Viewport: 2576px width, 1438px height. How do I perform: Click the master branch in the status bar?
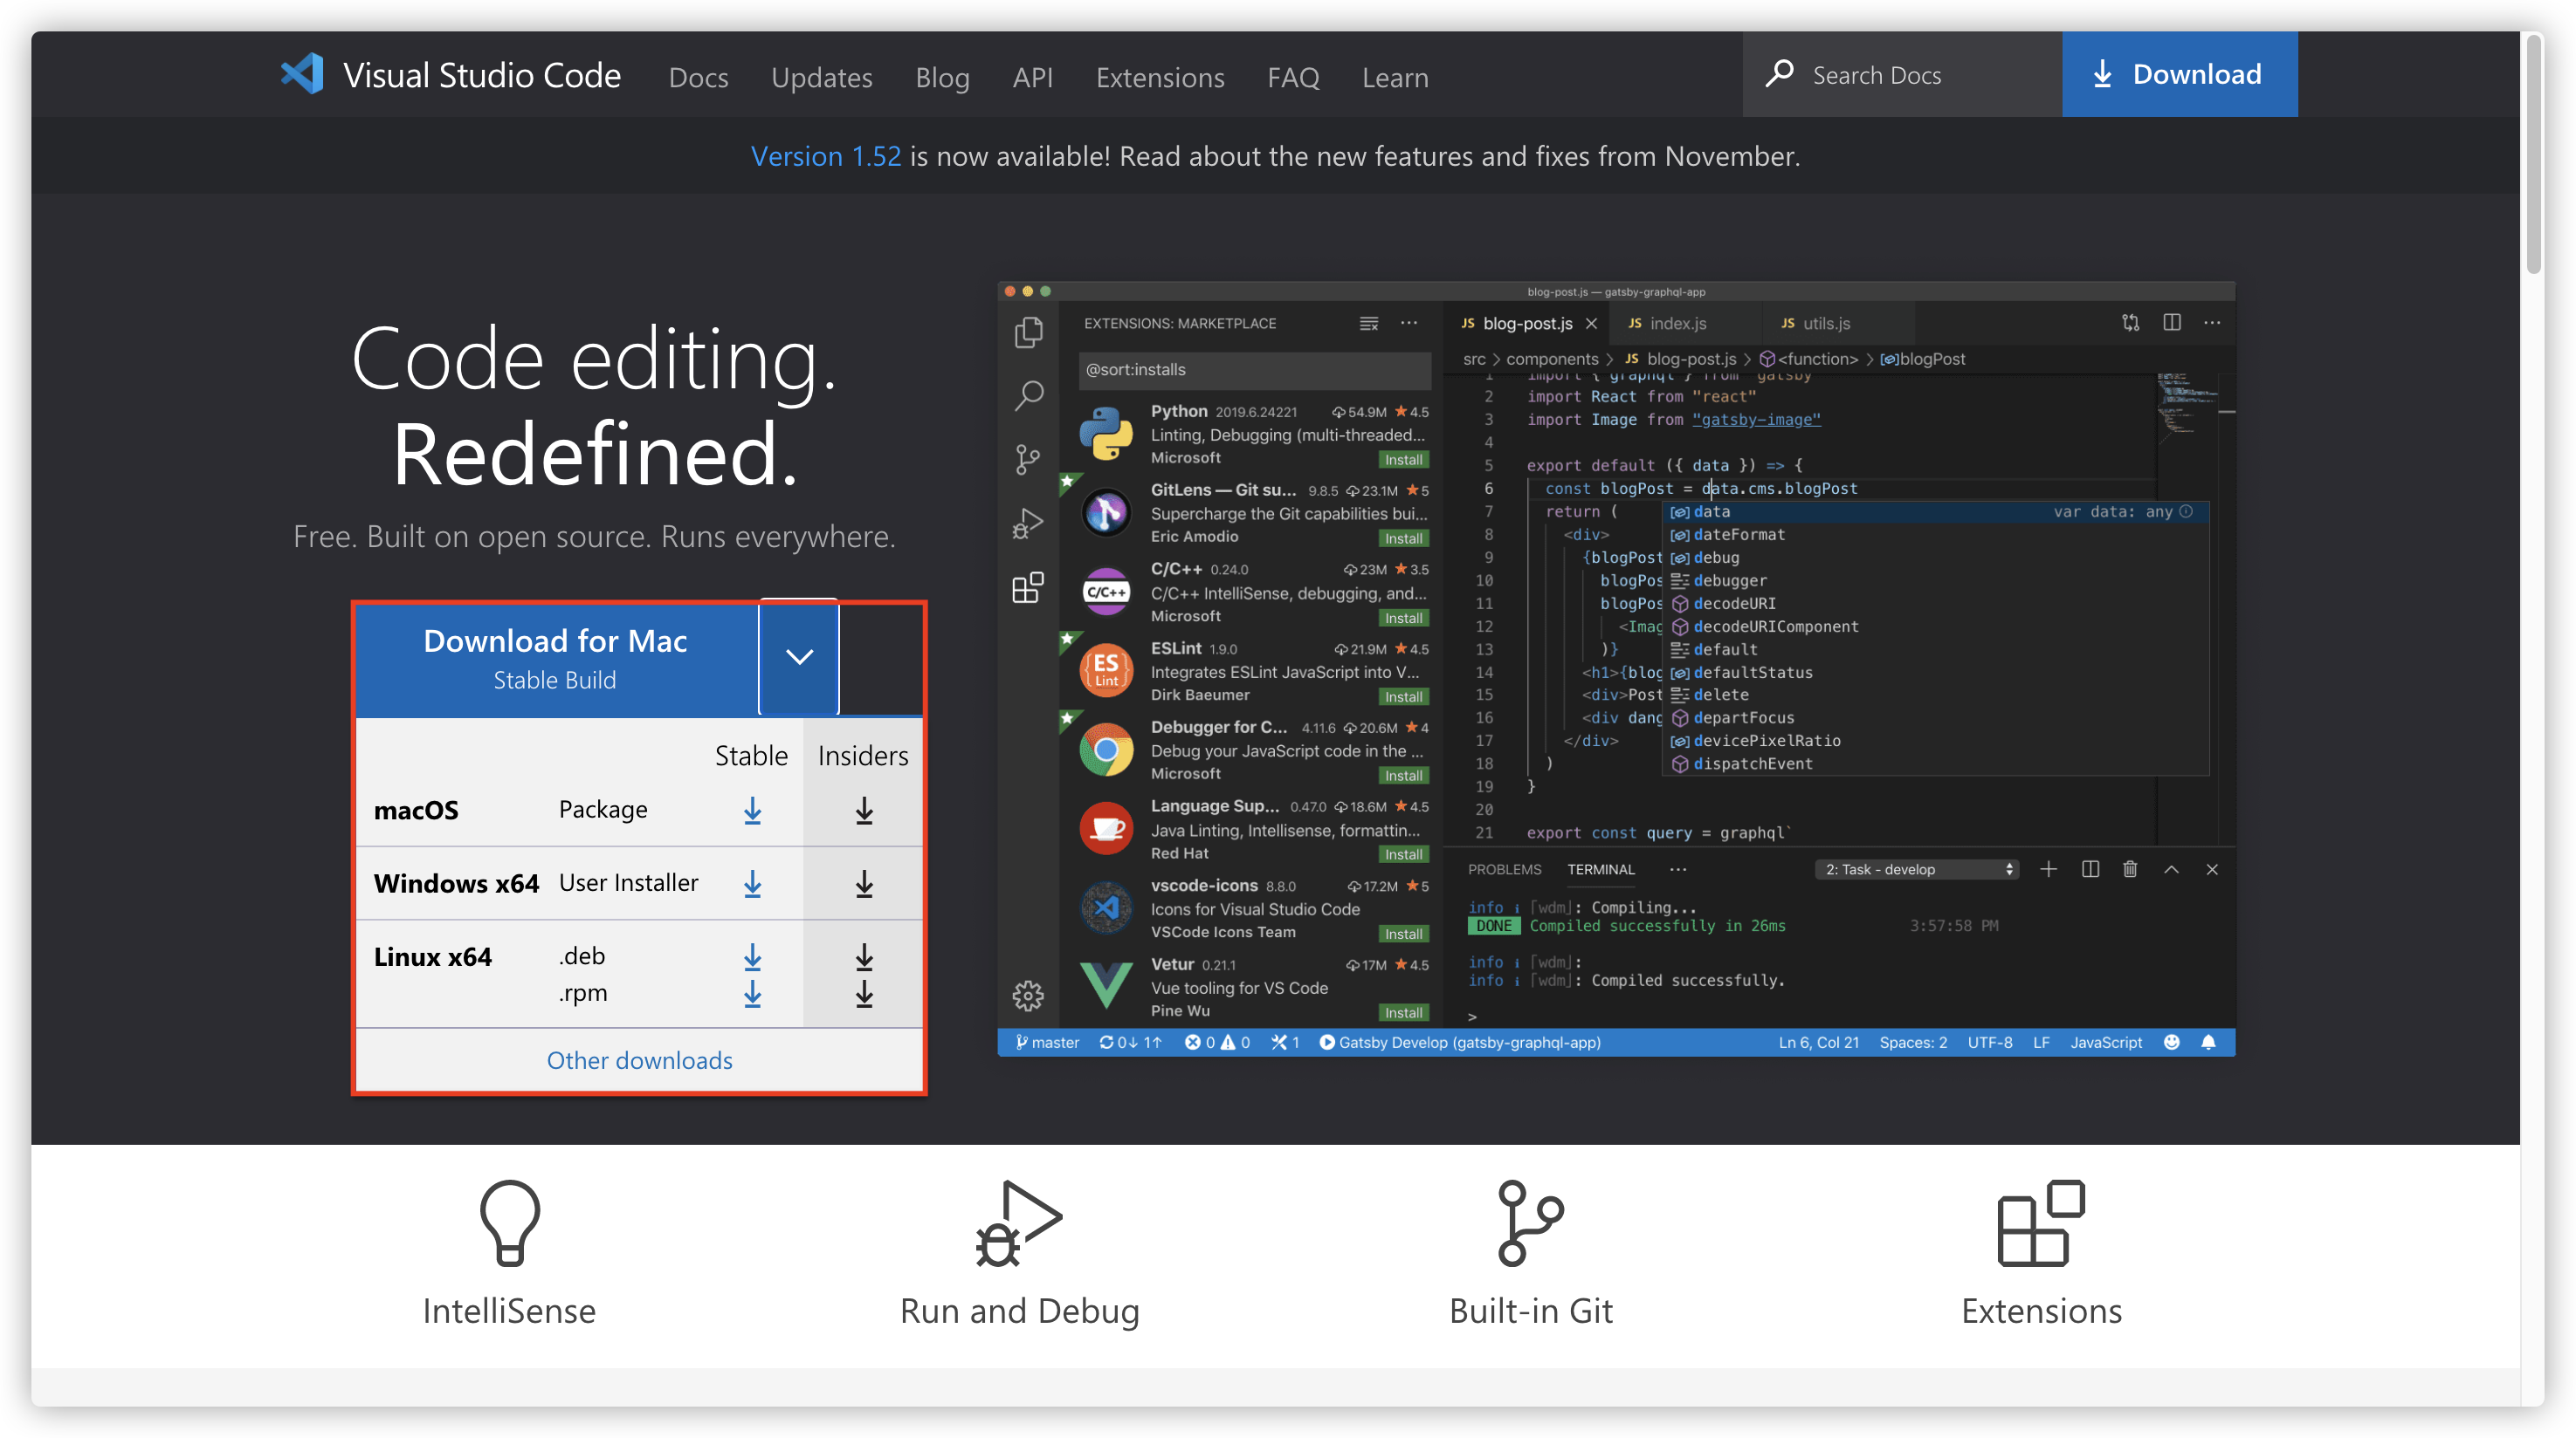coord(1046,1042)
